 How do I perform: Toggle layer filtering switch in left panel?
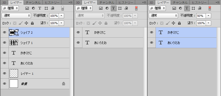[x=63, y=8]
